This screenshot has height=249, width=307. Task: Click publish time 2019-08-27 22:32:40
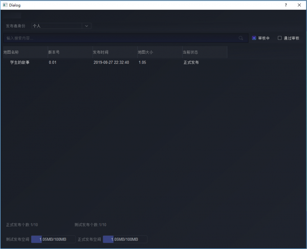111,62
